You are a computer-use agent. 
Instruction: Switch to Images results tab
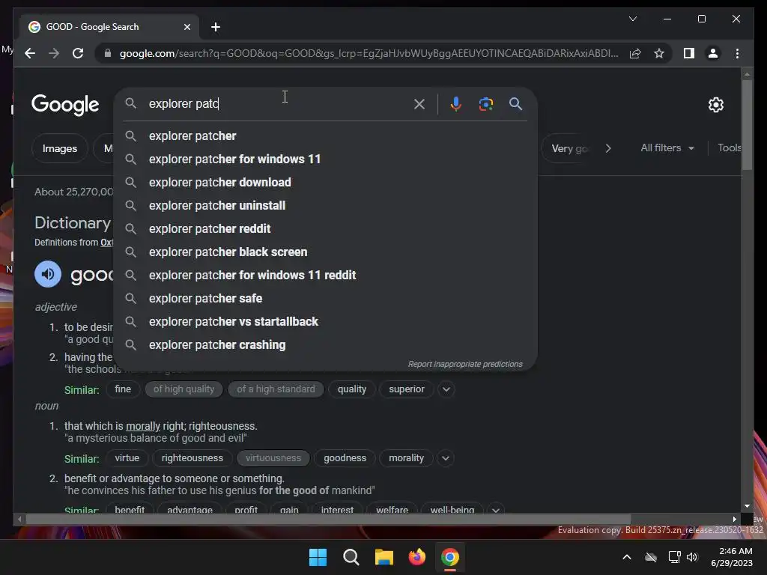[x=60, y=148]
